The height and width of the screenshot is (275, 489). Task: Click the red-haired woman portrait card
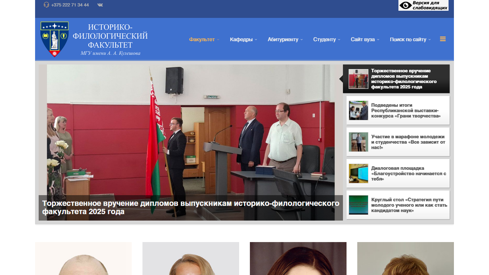[406, 259]
